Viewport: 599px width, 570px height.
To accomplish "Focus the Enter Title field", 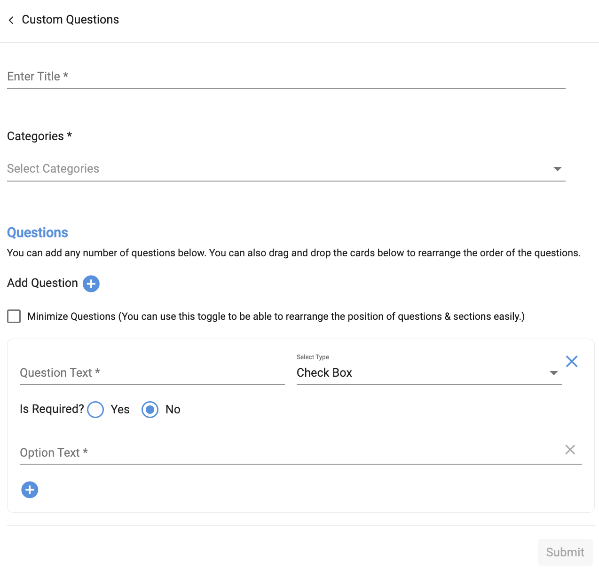I will 286,77.
